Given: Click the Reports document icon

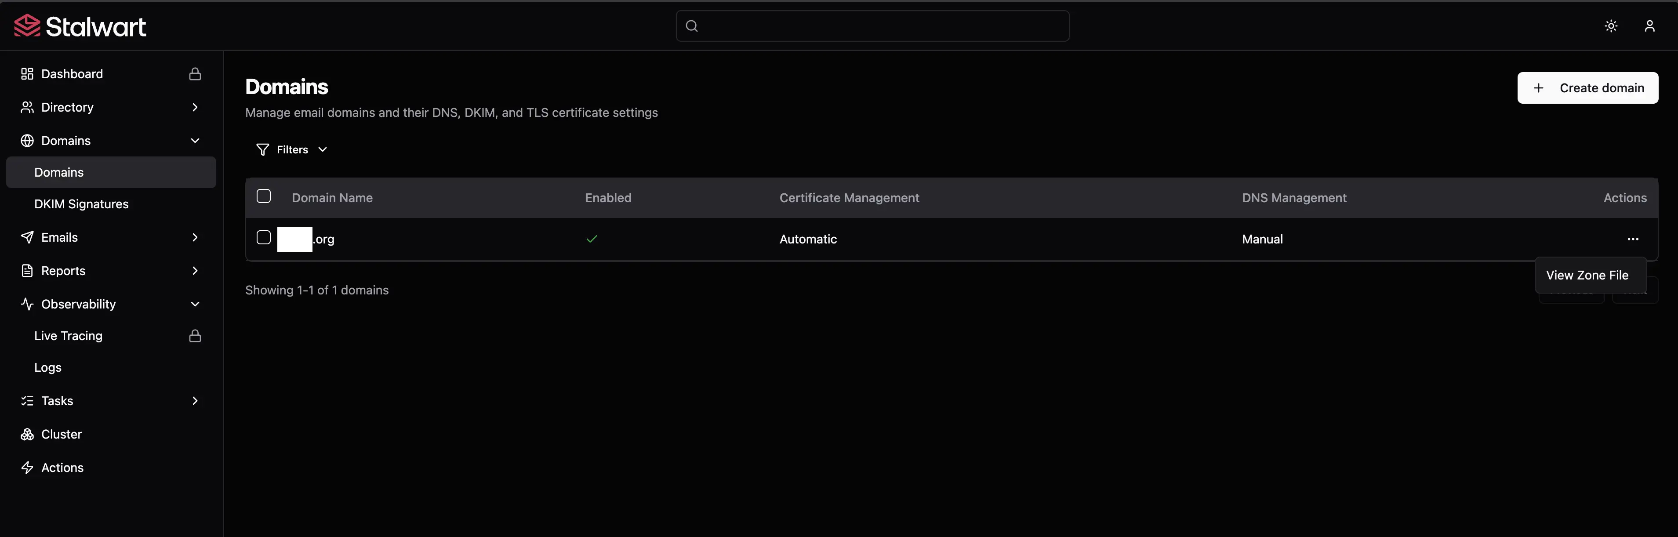Looking at the screenshot, I should (x=27, y=270).
